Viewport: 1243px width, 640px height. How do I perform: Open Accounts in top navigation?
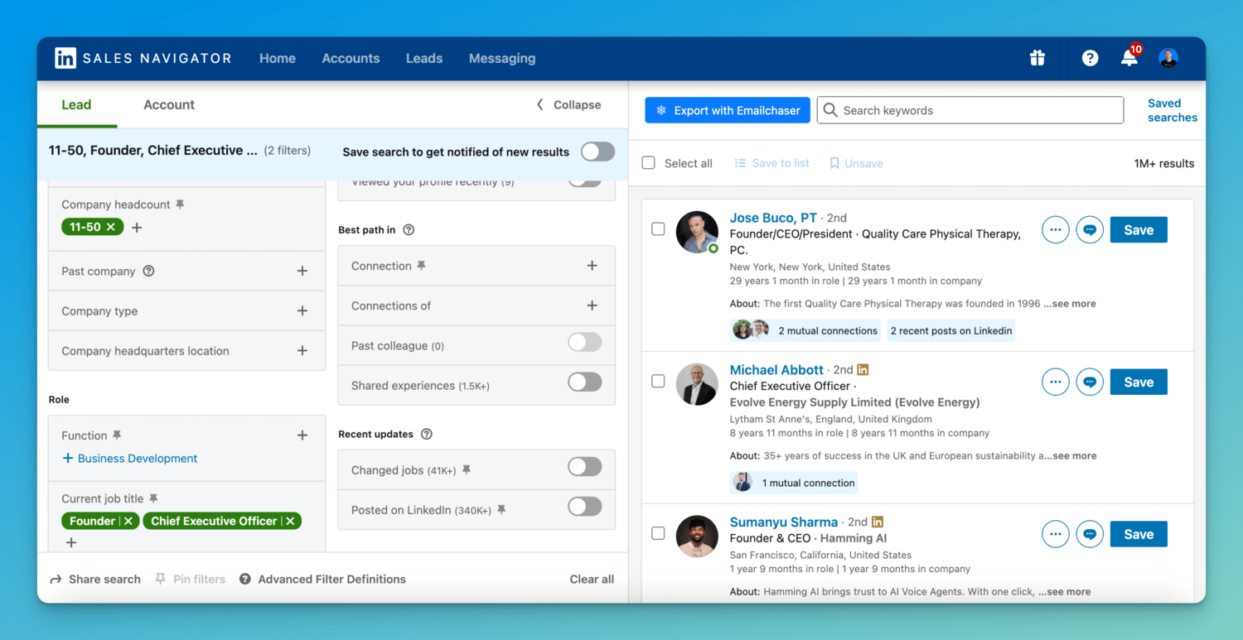pos(351,58)
